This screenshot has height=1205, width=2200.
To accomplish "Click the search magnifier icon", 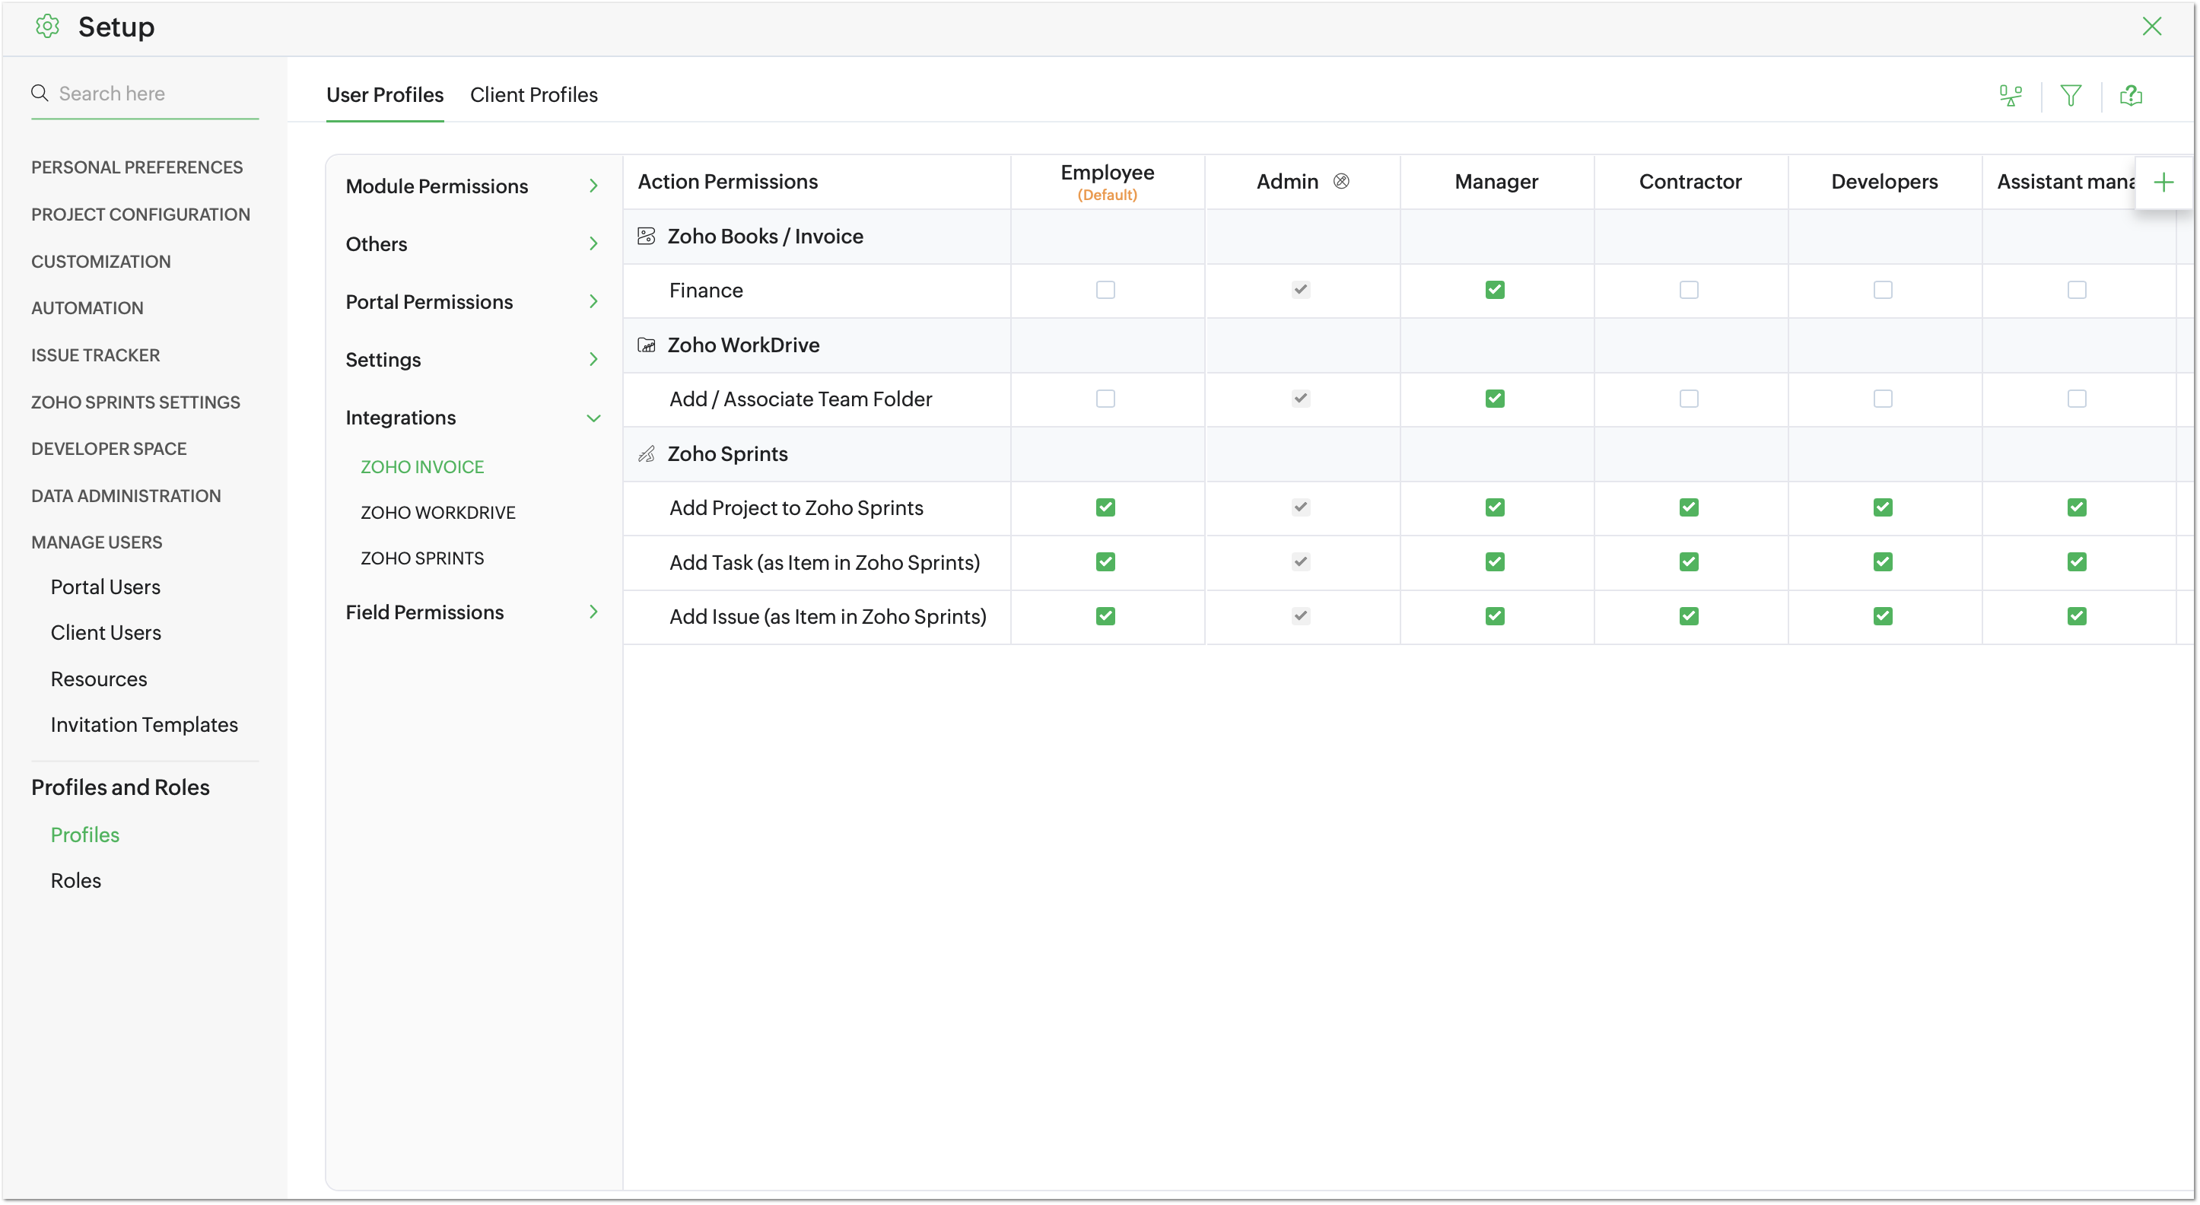I will 40,93.
